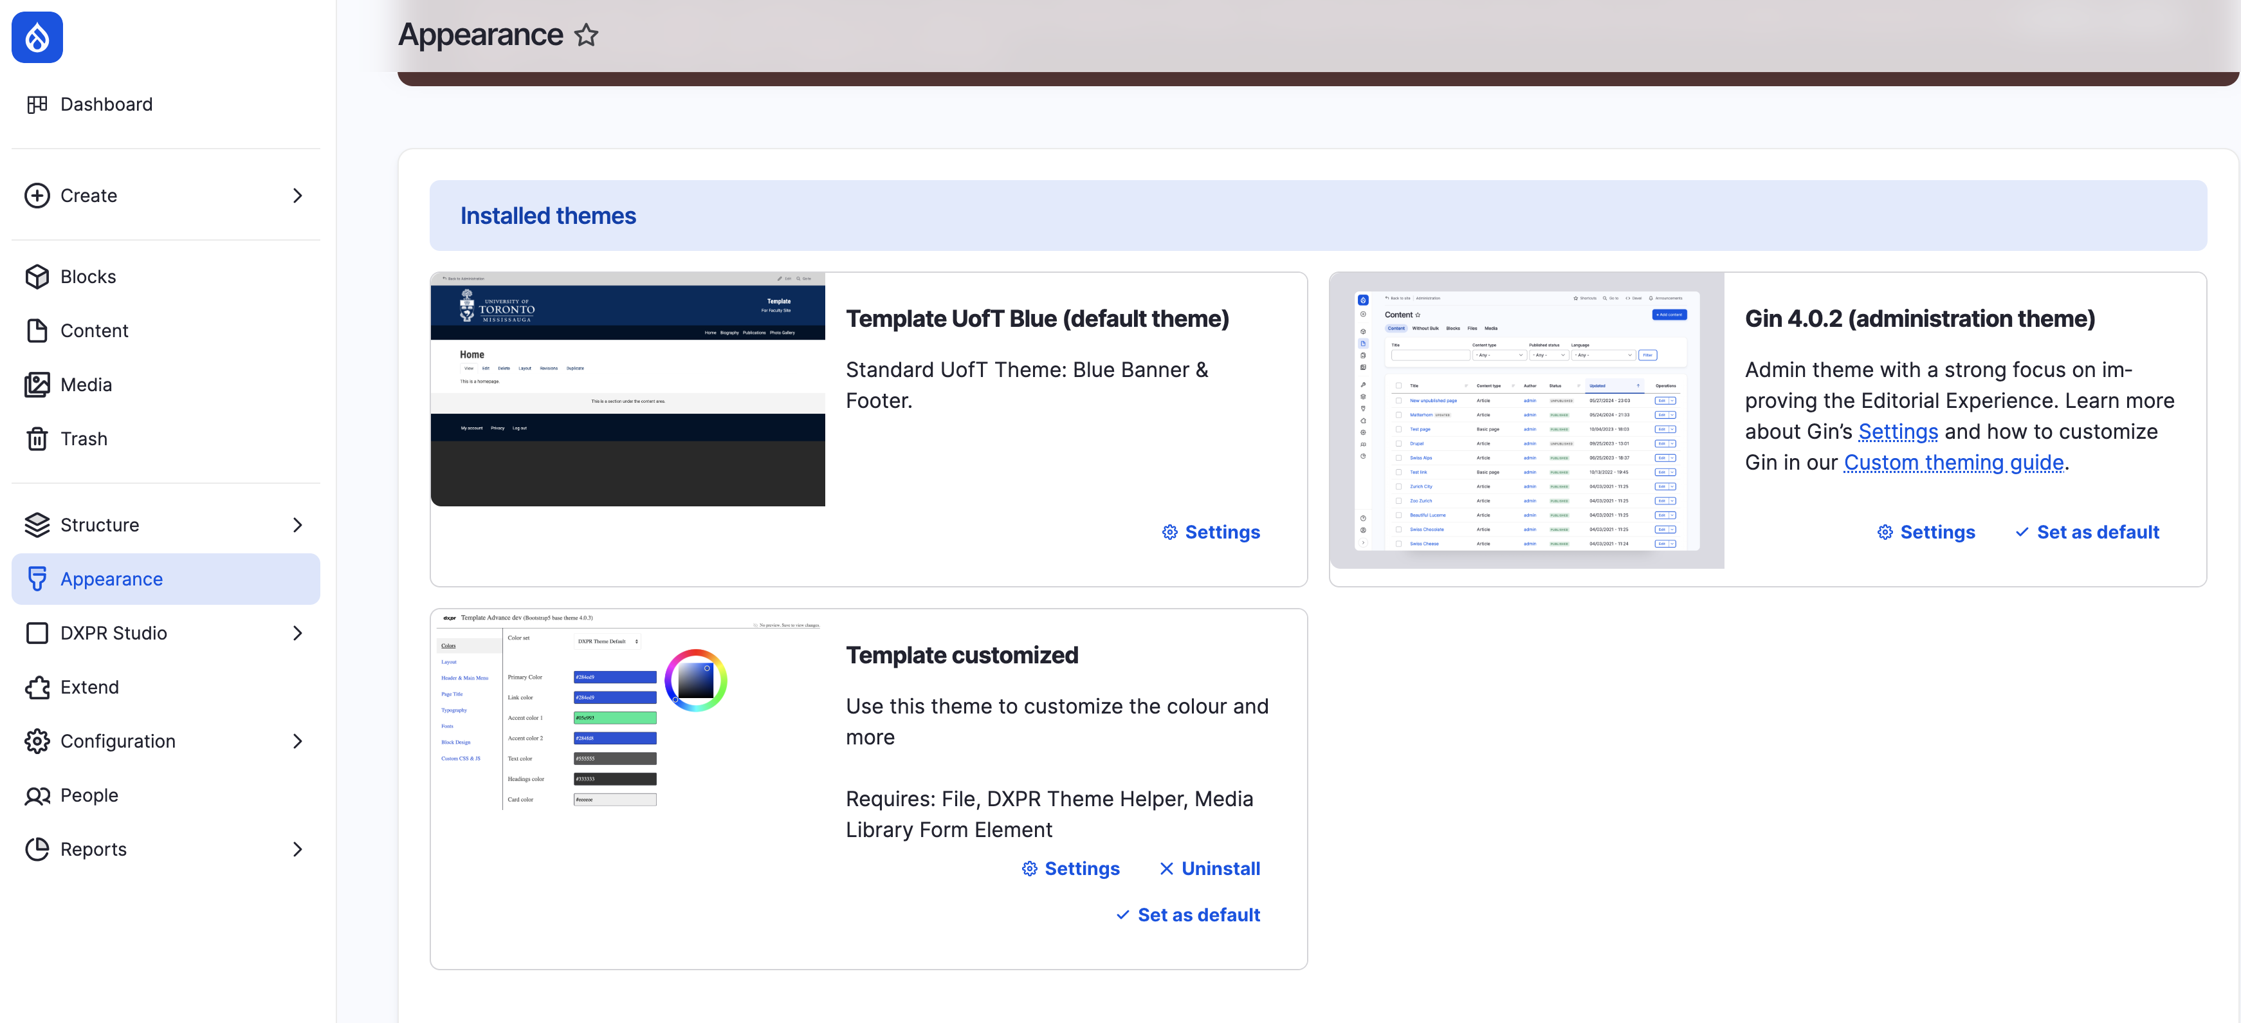
Task: Click the Blocks cube icon
Action: click(37, 277)
